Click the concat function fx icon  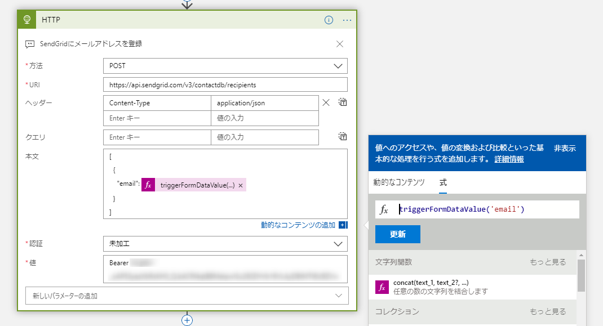(x=382, y=287)
